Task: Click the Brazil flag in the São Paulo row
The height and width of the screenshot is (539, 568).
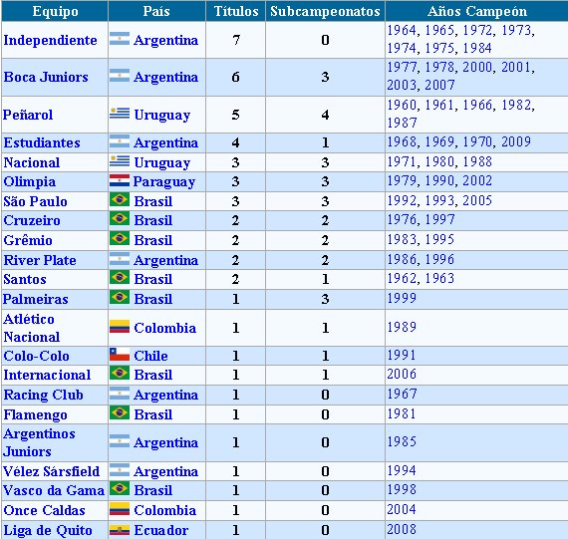Action: [x=120, y=199]
